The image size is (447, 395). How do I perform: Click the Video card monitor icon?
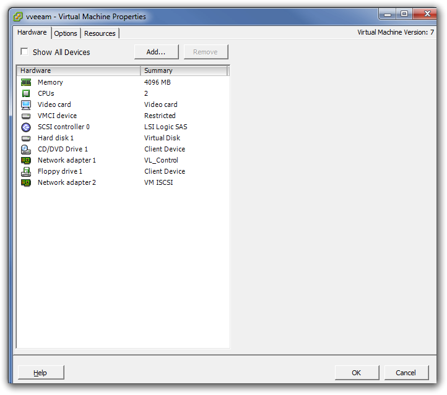pos(26,104)
